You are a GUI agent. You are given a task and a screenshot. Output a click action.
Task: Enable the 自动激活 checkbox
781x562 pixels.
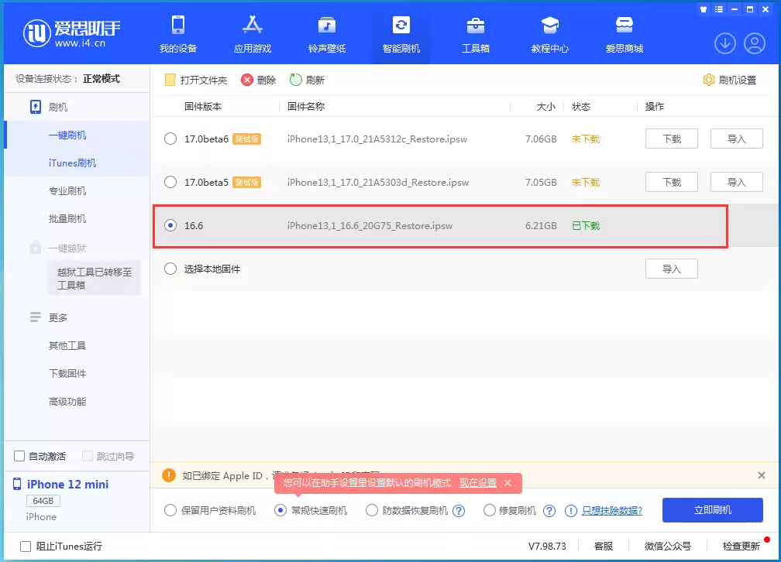tap(19, 456)
